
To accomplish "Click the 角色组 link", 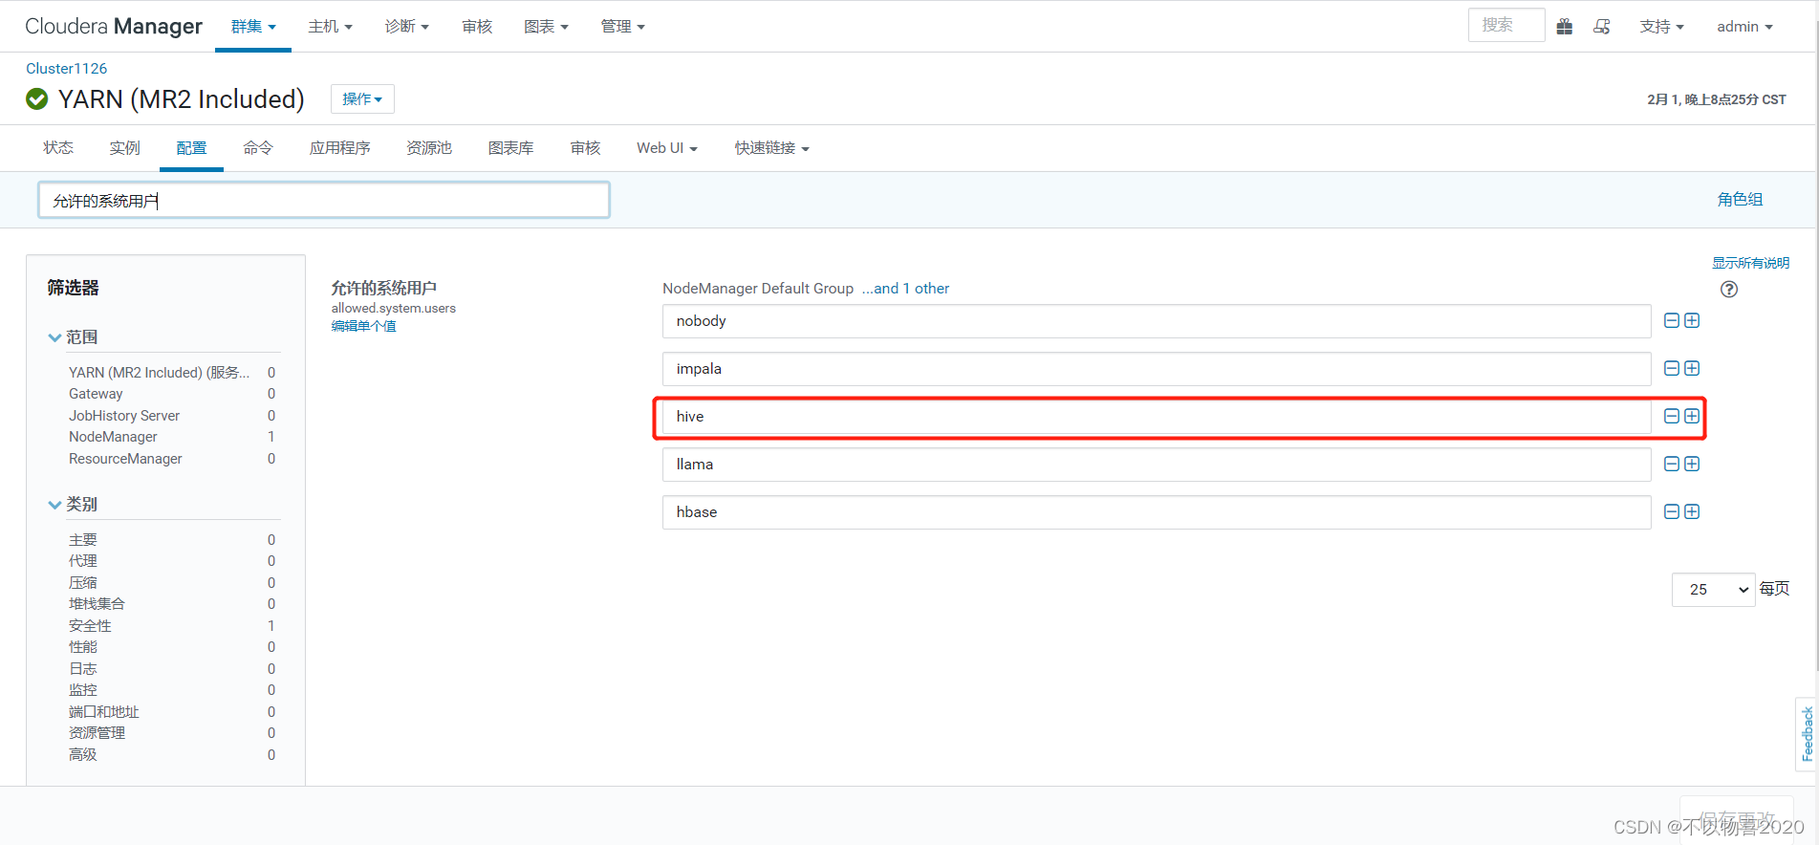I will point(1740,199).
